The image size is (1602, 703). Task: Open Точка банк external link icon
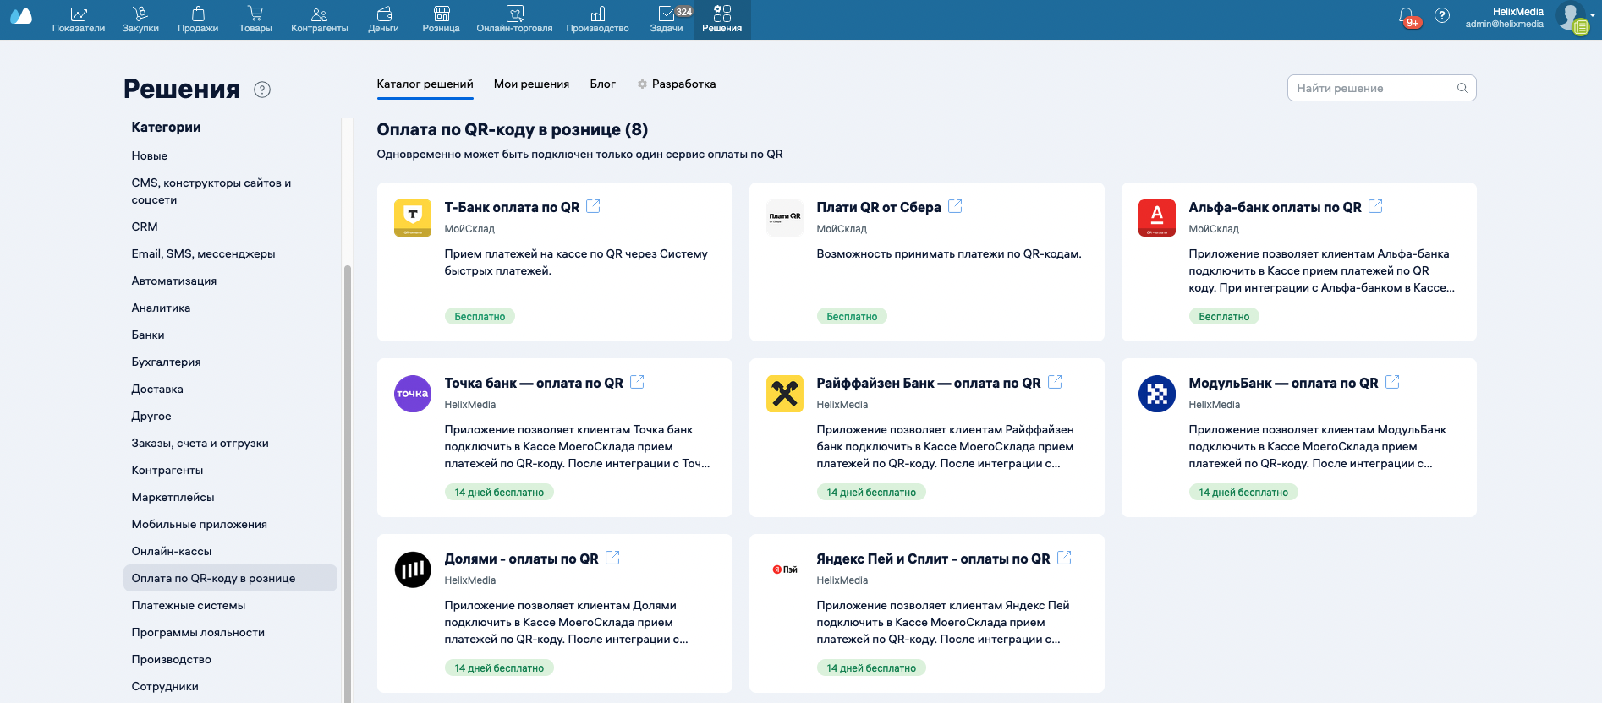(x=637, y=382)
